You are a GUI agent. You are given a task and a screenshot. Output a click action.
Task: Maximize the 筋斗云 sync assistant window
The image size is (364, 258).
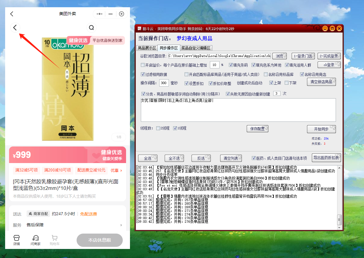point(332,29)
